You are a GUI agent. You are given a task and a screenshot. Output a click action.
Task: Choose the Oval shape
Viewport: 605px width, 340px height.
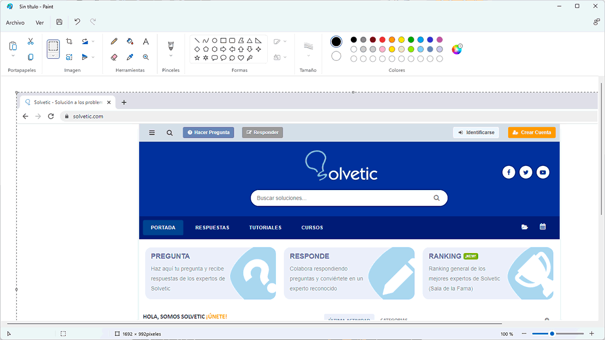coord(214,40)
